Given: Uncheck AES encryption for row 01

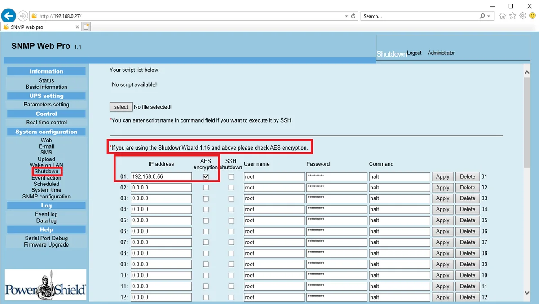Looking at the screenshot, I should (x=206, y=176).
